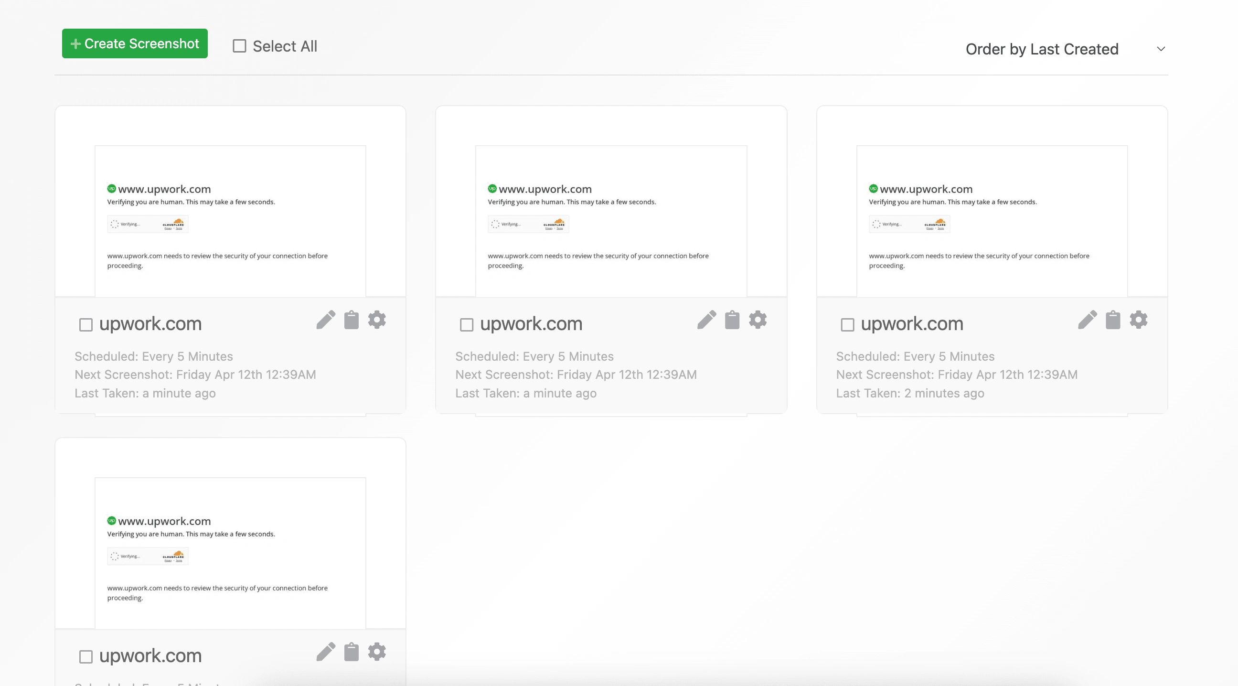The height and width of the screenshot is (686, 1238).
Task: Click pencil edit icon on bottom-row upwork.com card
Action: [x=325, y=653]
